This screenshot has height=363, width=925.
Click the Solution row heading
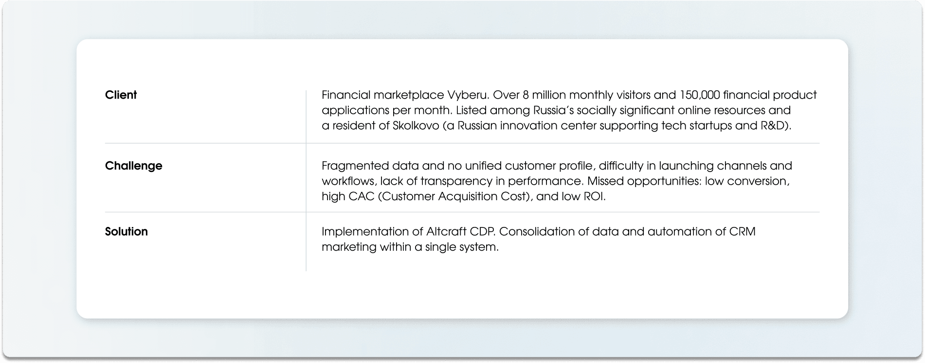point(126,231)
